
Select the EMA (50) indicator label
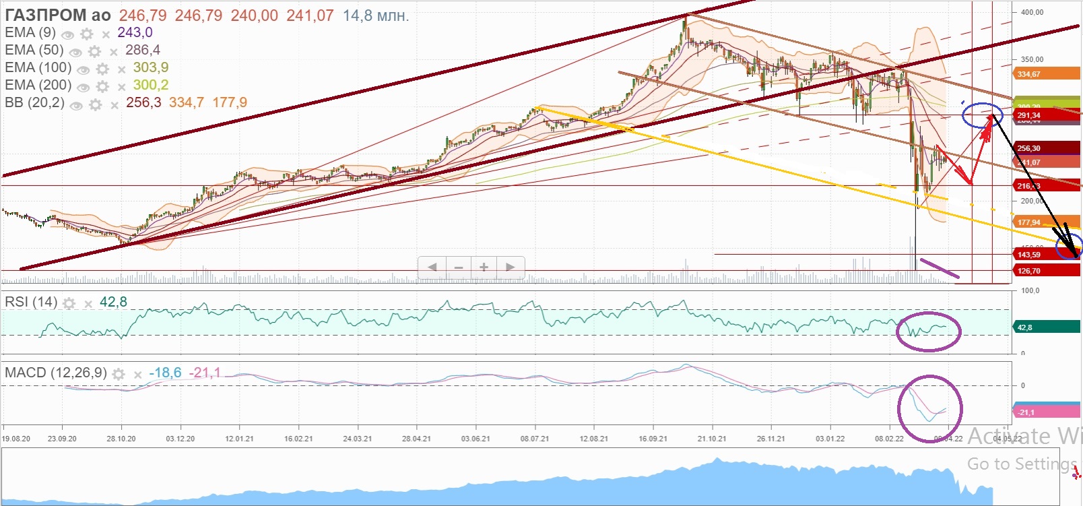[34, 50]
